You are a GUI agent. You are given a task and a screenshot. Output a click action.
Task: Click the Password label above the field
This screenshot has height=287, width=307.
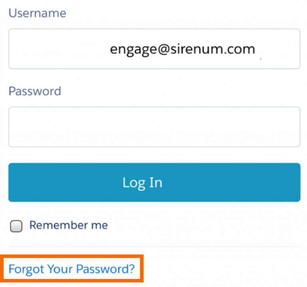35,91
